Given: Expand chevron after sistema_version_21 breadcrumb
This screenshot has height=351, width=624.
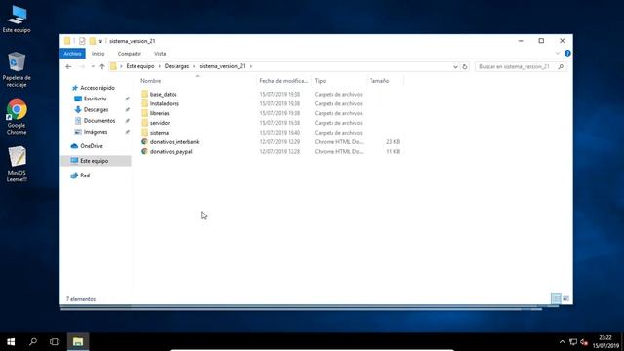Looking at the screenshot, I should pos(251,66).
